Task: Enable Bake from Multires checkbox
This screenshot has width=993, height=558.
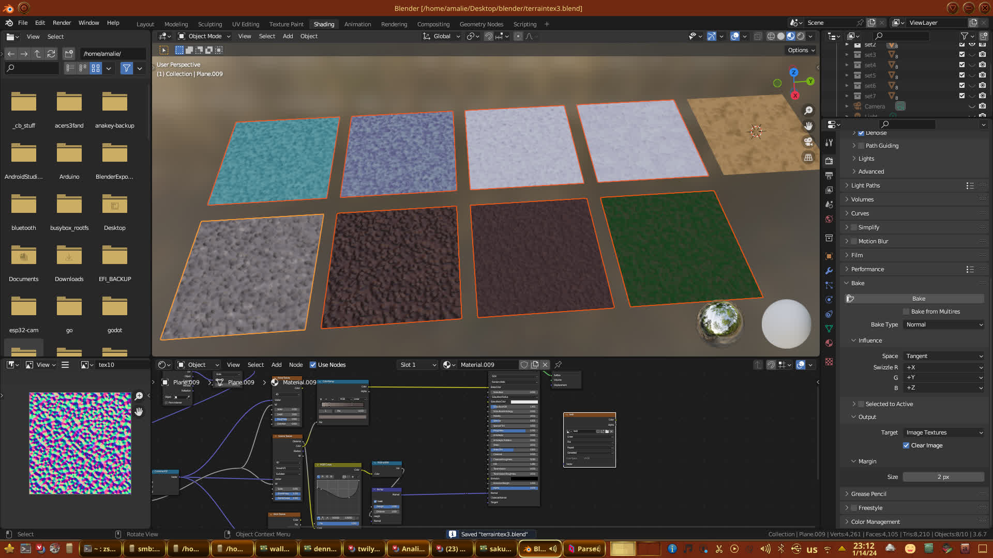Action: click(906, 312)
